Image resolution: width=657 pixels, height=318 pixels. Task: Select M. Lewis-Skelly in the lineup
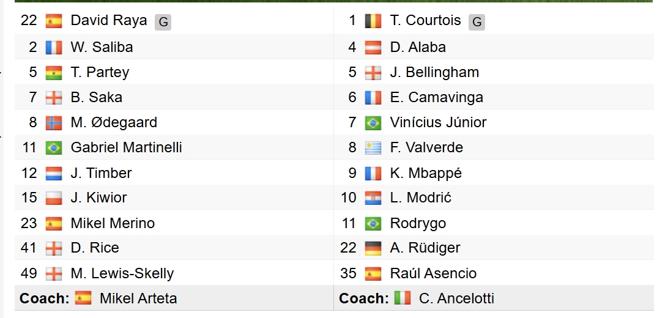click(122, 273)
